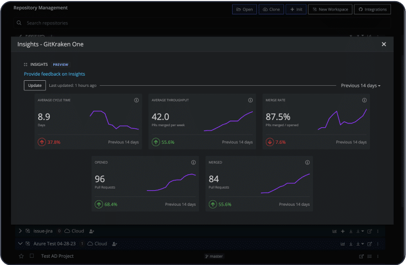Open pull dropdown on Azure Test row
The width and height of the screenshot is (406, 265).
click(360, 244)
